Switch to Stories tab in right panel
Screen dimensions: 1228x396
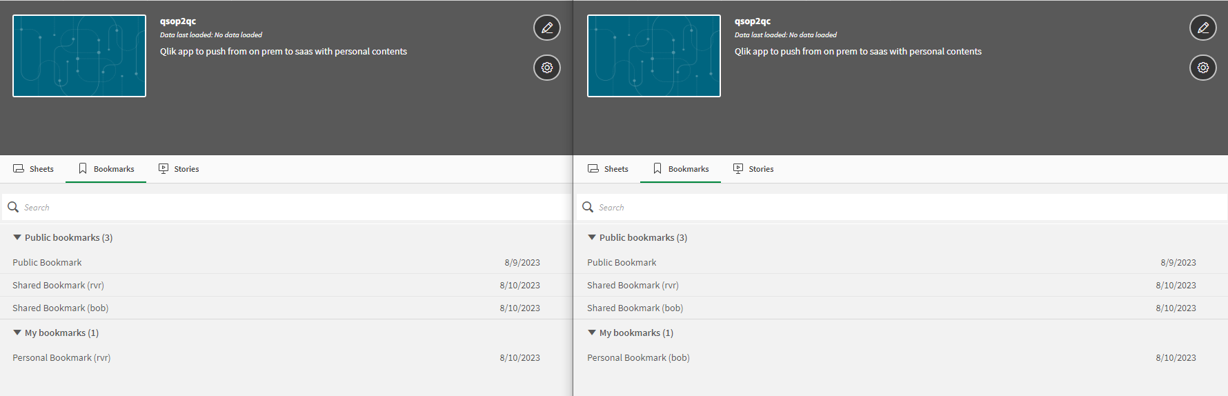point(753,169)
